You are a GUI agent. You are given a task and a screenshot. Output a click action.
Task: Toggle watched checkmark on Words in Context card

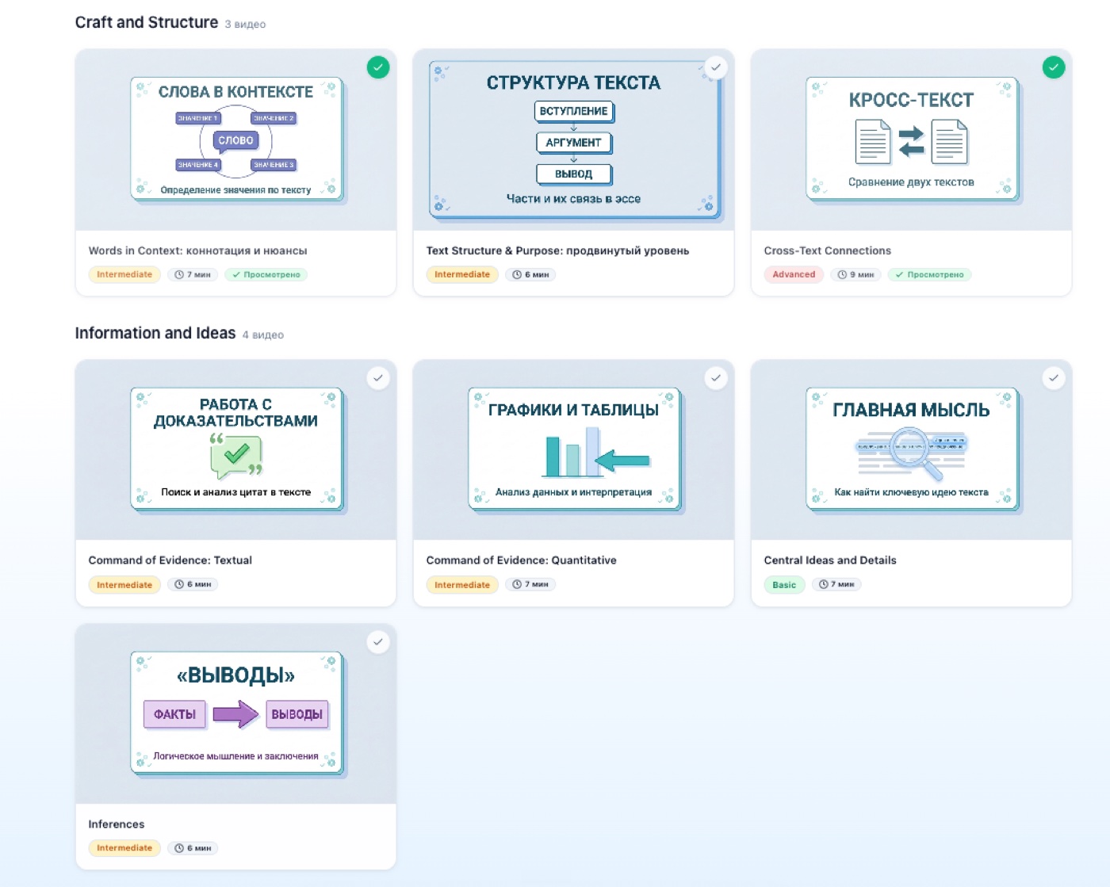[378, 67]
